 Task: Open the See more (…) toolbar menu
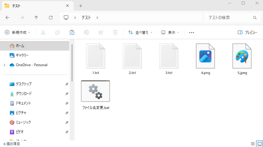[191, 32]
